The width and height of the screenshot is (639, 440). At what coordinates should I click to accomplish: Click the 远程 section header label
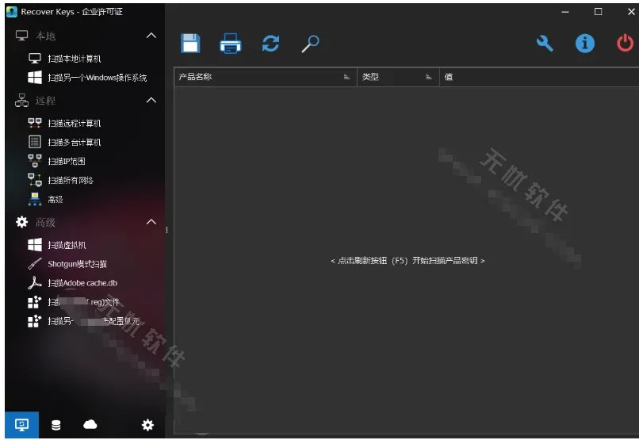point(45,100)
